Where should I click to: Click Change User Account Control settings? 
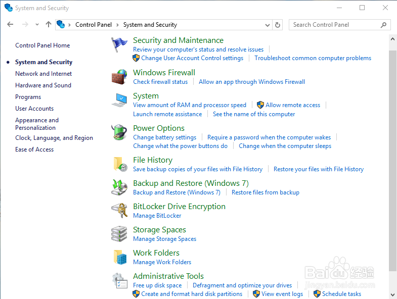tap(192, 58)
